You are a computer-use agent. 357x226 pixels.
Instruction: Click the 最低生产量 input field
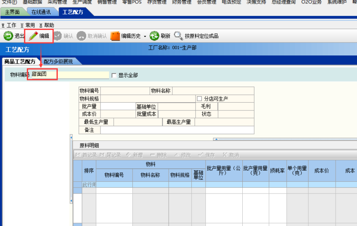click(x=138, y=122)
